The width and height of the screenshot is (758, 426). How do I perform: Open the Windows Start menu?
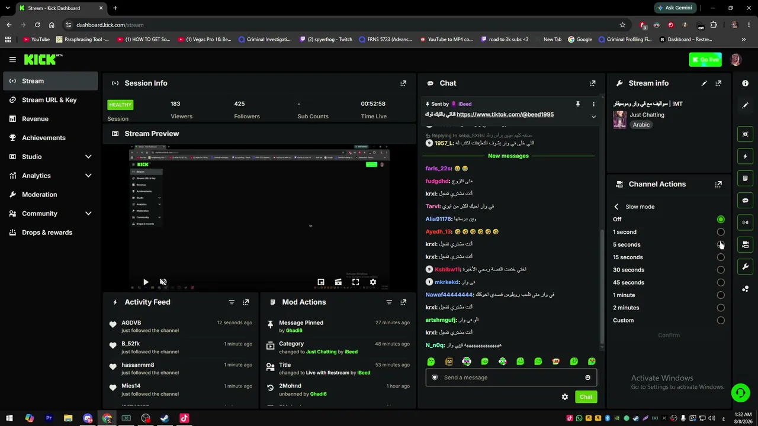point(9,418)
